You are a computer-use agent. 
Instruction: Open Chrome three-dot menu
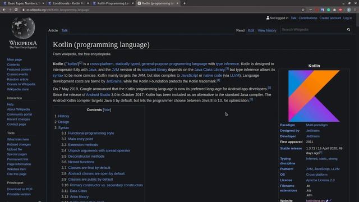[355, 10]
